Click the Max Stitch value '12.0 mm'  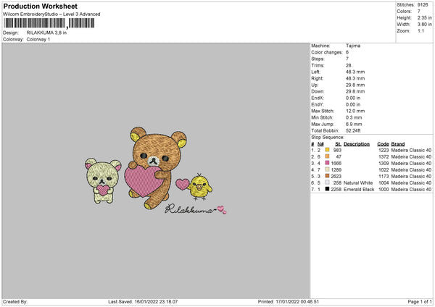[x=355, y=111]
